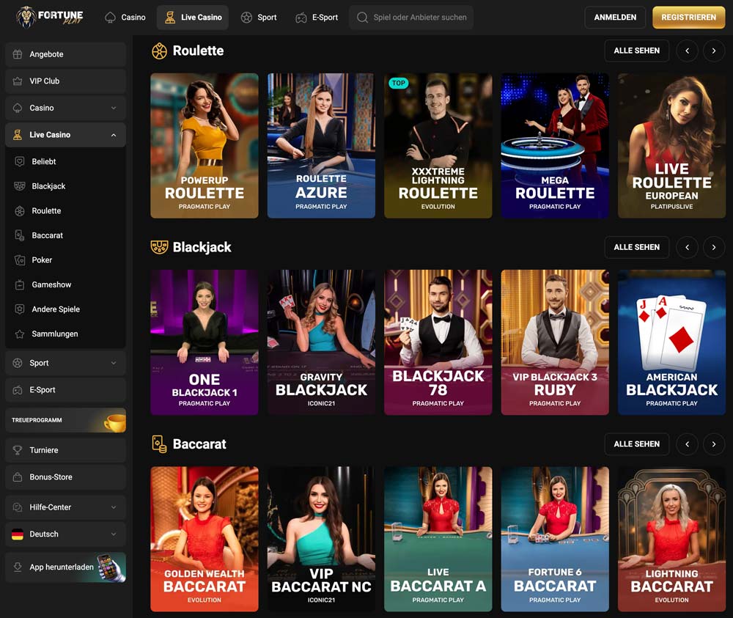Click the Treueprogramm golden cup icon
This screenshot has height=618, width=733.
(x=115, y=422)
